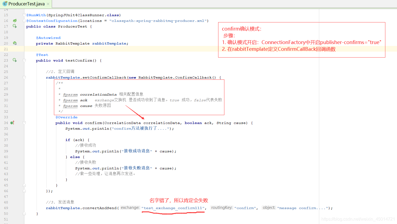Fold the testConfirm method at line 23
397x224 pixels.
[24, 61]
